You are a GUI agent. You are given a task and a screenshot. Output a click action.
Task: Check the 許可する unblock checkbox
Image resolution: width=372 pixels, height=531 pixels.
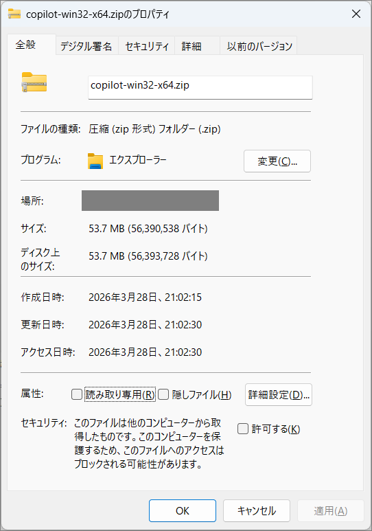click(243, 429)
